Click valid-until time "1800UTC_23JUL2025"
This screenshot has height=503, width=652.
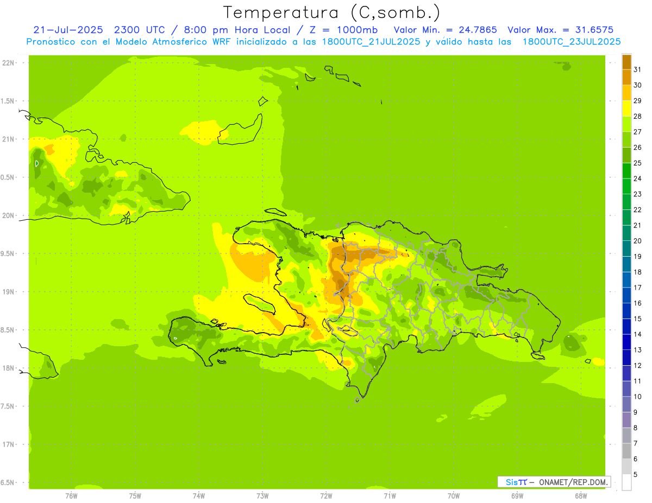(571, 41)
